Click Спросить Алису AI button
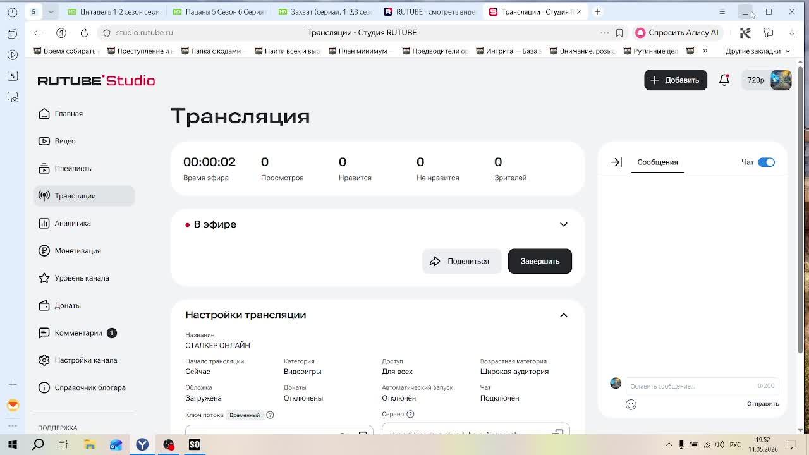The height and width of the screenshot is (455, 809). pyautogui.click(x=677, y=33)
